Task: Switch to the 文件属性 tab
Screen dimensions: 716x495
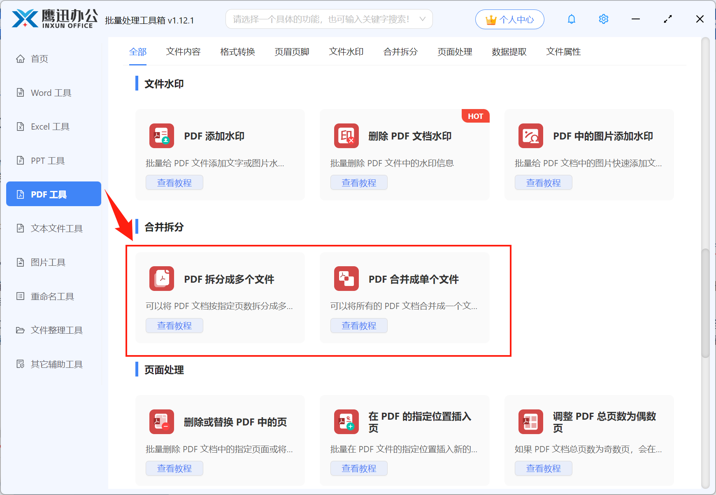Action: (x=563, y=52)
